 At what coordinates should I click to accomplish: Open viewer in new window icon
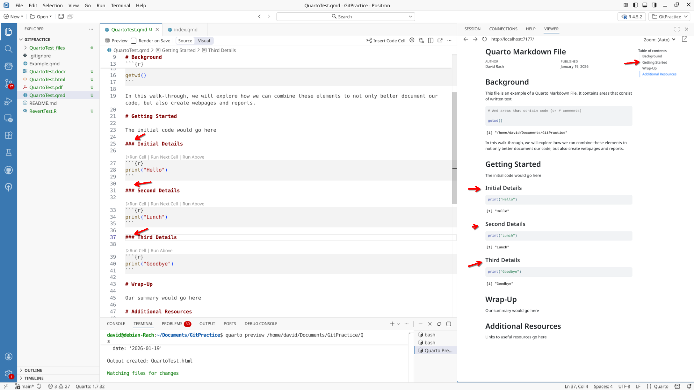pyautogui.click(x=684, y=39)
